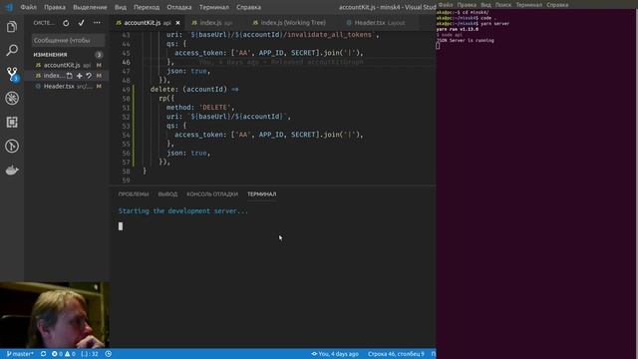This screenshot has height=359, width=638.
Task: Open the Вид menu in VS Code
Action: tap(120, 7)
